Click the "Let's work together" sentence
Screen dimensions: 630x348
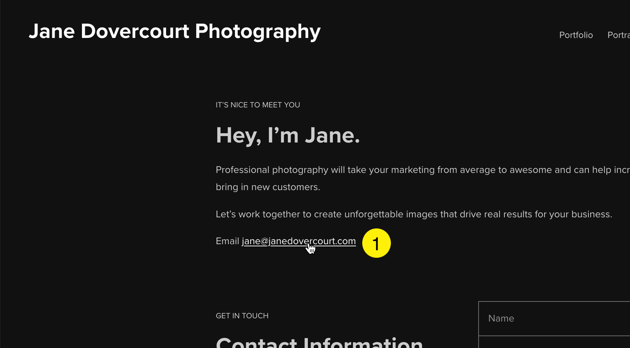pos(414,214)
